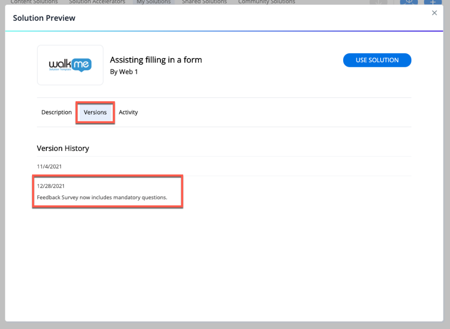This screenshot has height=329, width=450.
Task: Close the Solution Preview dialog
Action: [x=434, y=13]
